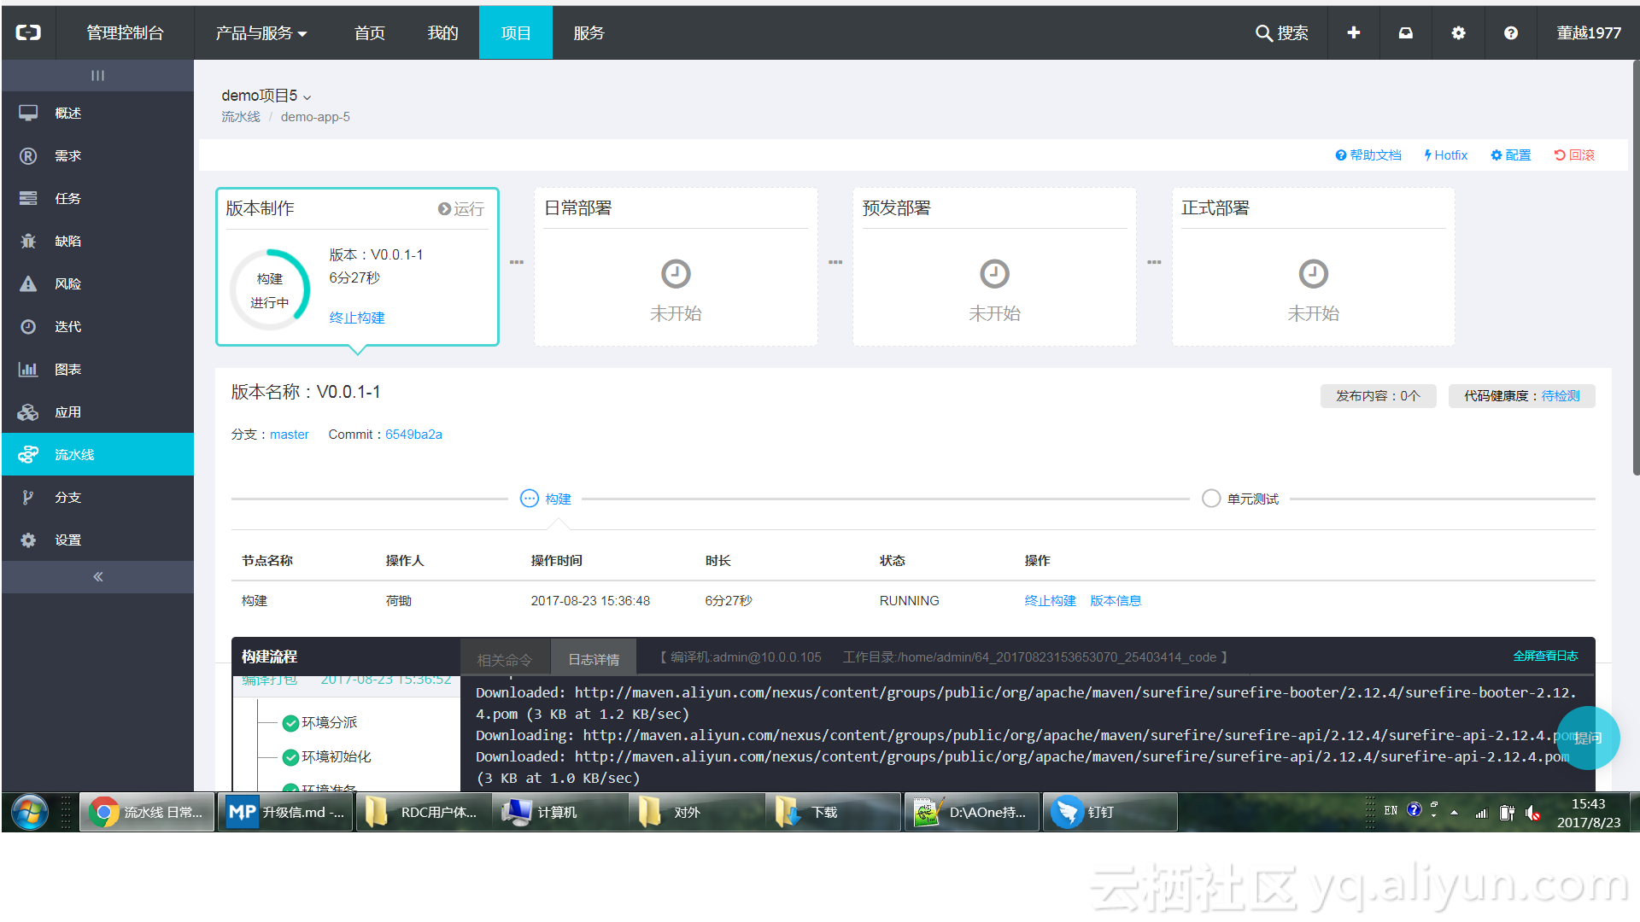Open the 升级信.md taskbar item
Image resolution: width=1640 pixels, height=922 pixels.
click(x=285, y=812)
